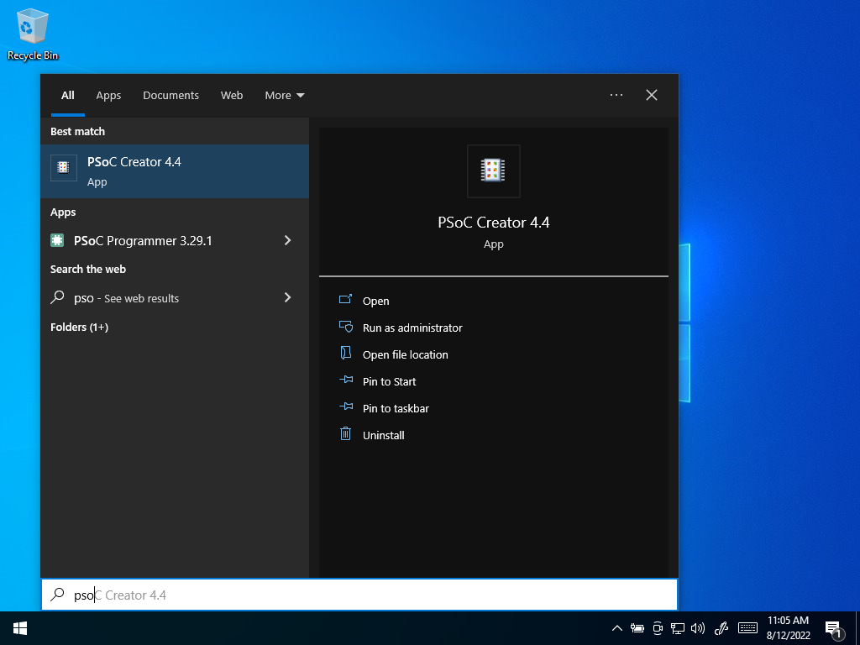Select PSoC Creator 4.4 best match result
This screenshot has width=860, height=645.
pyautogui.click(x=175, y=171)
